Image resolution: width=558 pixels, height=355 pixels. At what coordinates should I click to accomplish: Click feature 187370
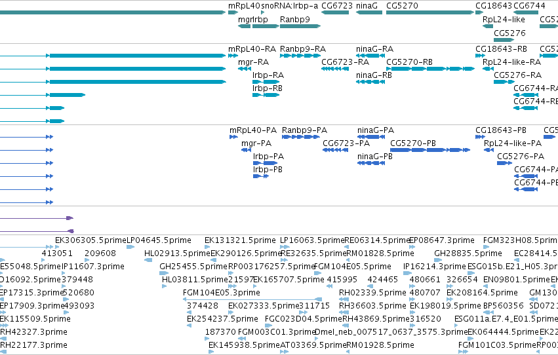[220, 332]
